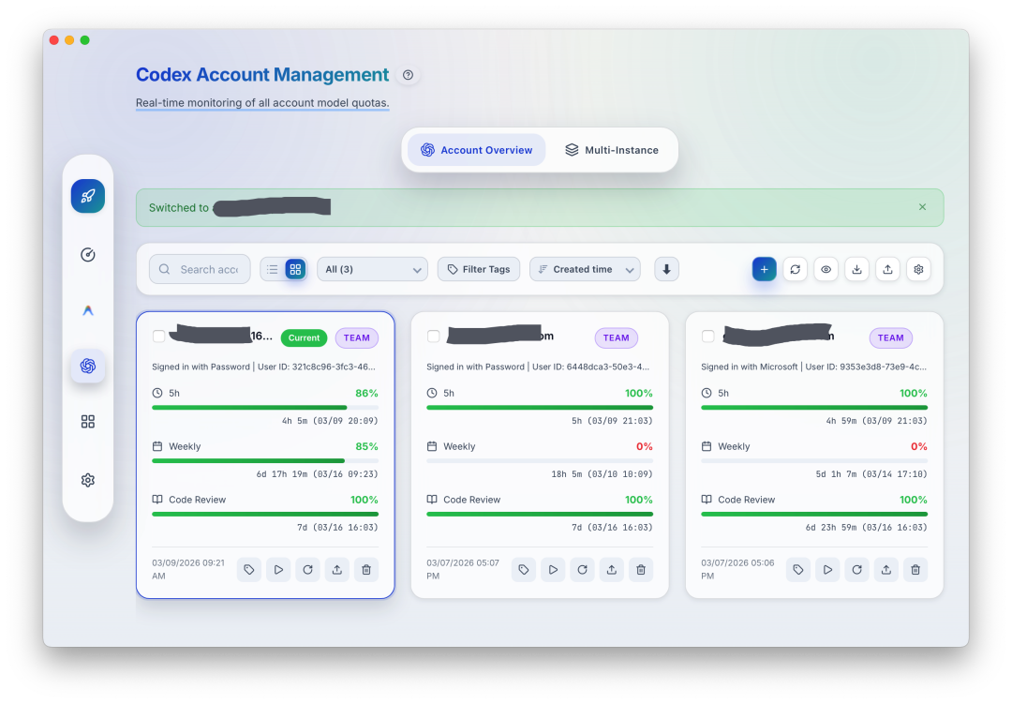Play icon on 03/09/2026 09:21 AM card
This screenshot has height=704, width=1012.
tap(278, 570)
